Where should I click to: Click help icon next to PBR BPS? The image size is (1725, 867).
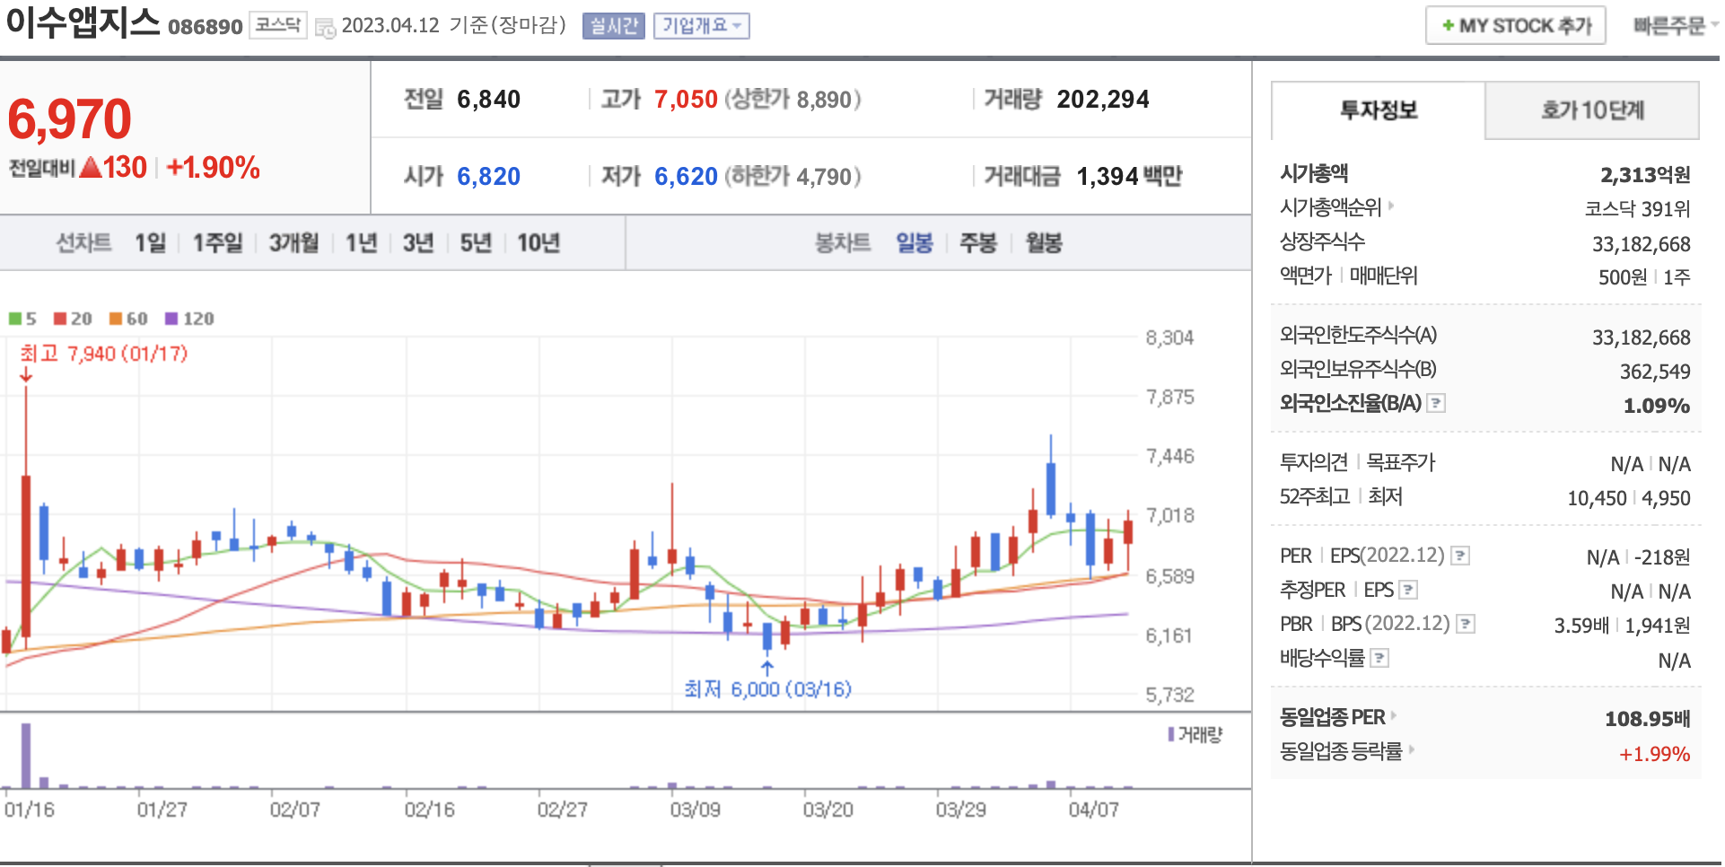tap(1465, 624)
